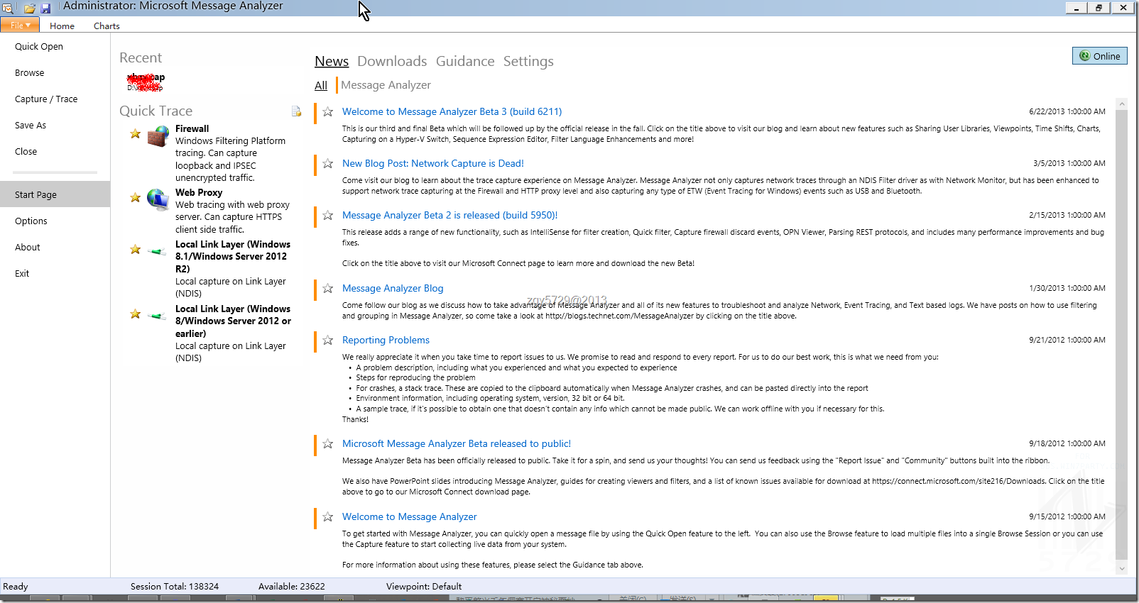Click Available: 23622 in status bar
Screen dimensions: 1139x603
click(x=292, y=587)
